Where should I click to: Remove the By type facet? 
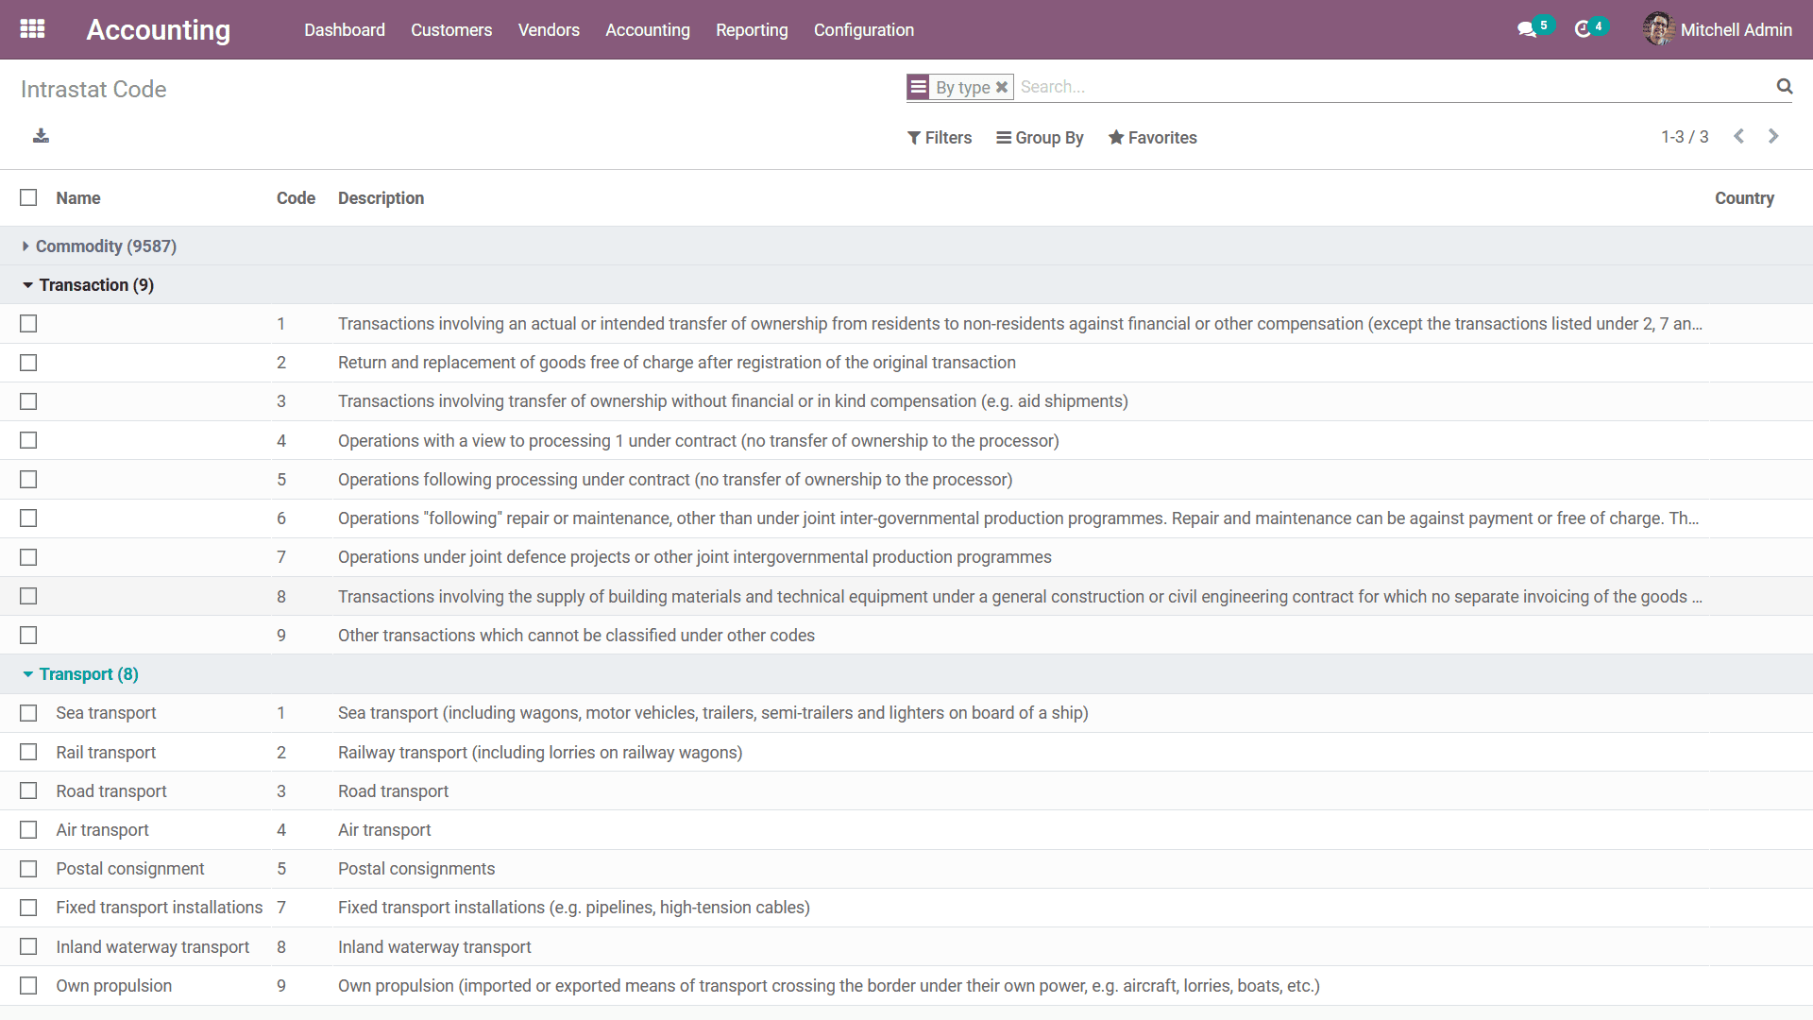click(1002, 88)
